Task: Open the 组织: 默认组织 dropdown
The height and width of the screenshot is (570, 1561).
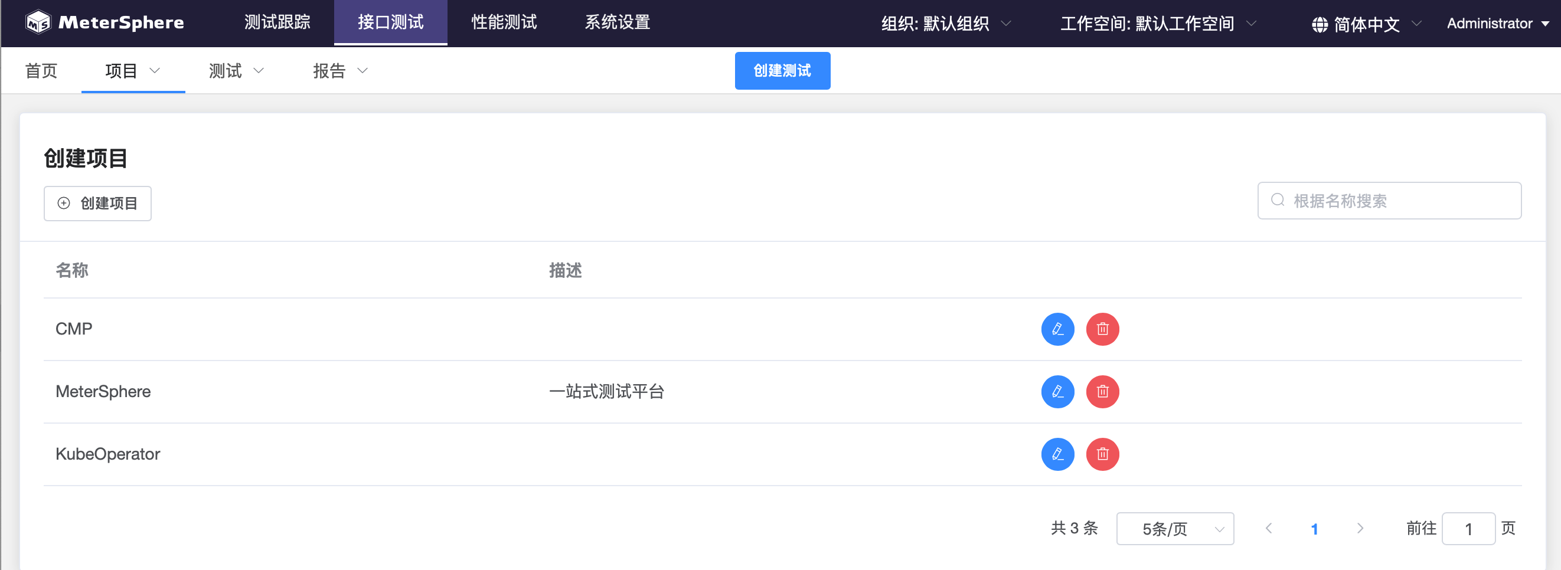Action: point(946,24)
